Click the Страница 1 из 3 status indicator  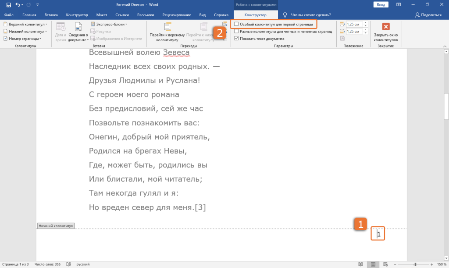(15, 264)
